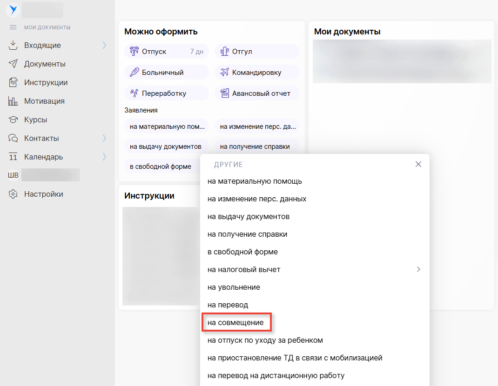This screenshot has width=498, height=386.
Task: Click the Документы paper plane icon
Action: click(x=13, y=64)
